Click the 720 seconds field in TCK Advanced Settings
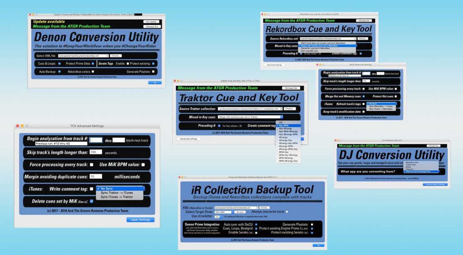Viewport: 463px width, 255px height. (96, 152)
